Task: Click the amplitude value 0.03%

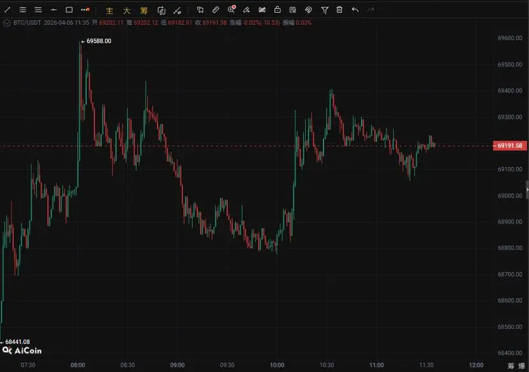Action: [x=304, y=22]
